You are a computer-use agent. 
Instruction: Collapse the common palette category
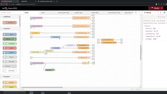10,28
